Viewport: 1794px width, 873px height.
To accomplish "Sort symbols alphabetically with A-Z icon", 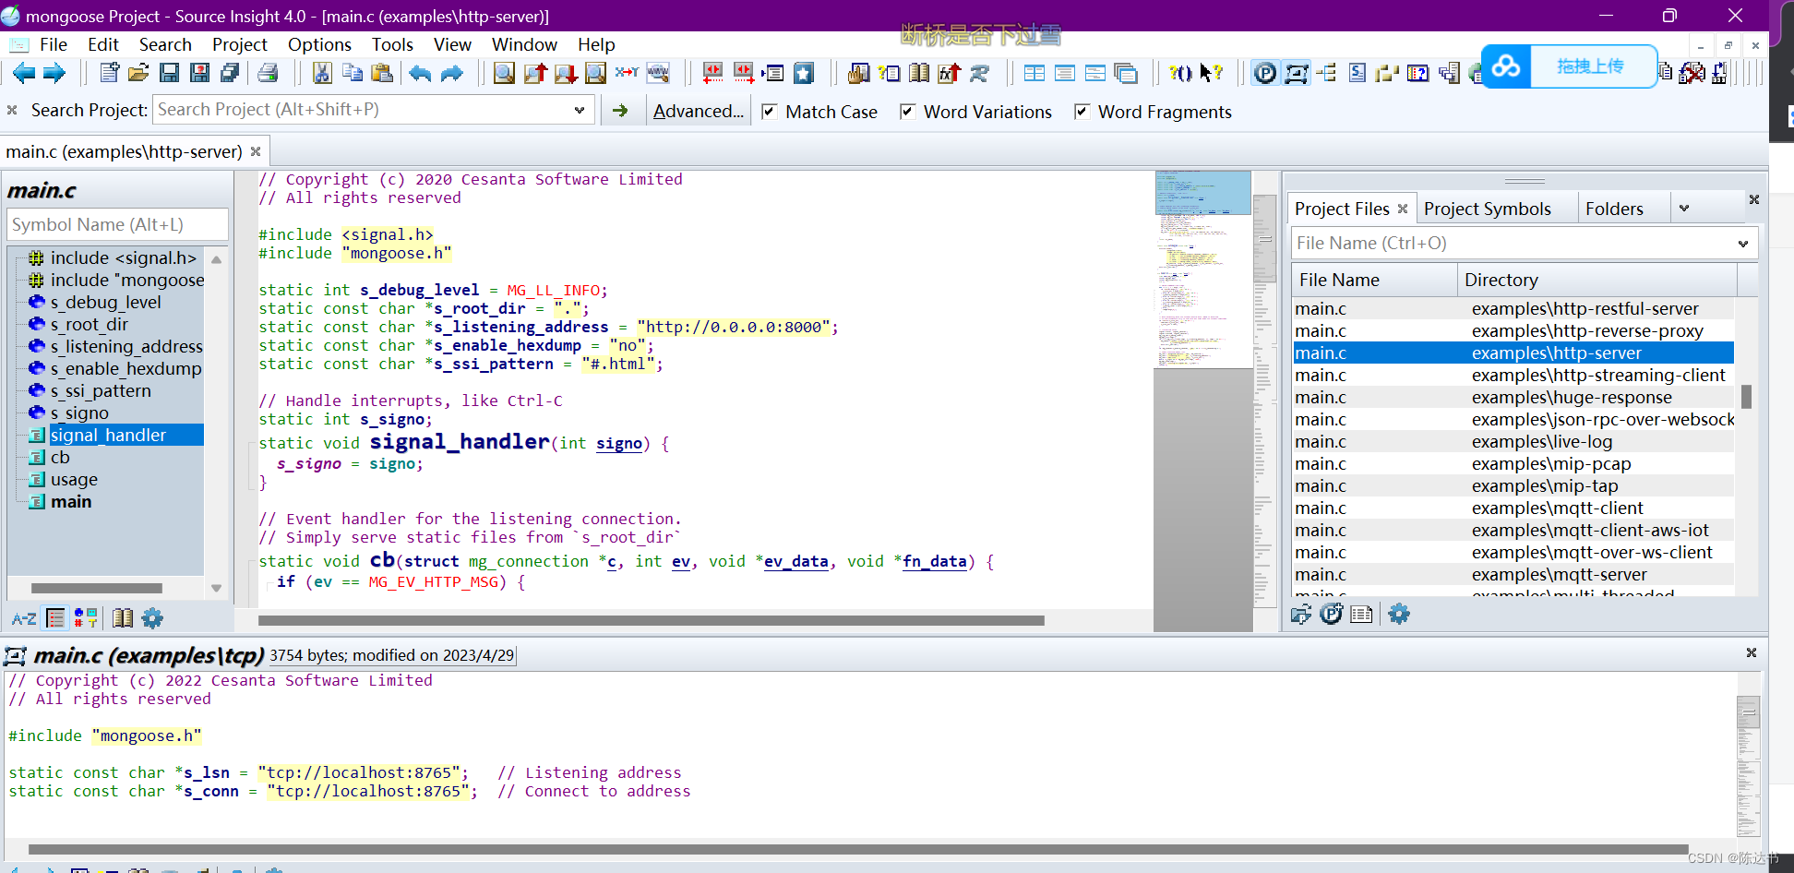I will (24, 618).
